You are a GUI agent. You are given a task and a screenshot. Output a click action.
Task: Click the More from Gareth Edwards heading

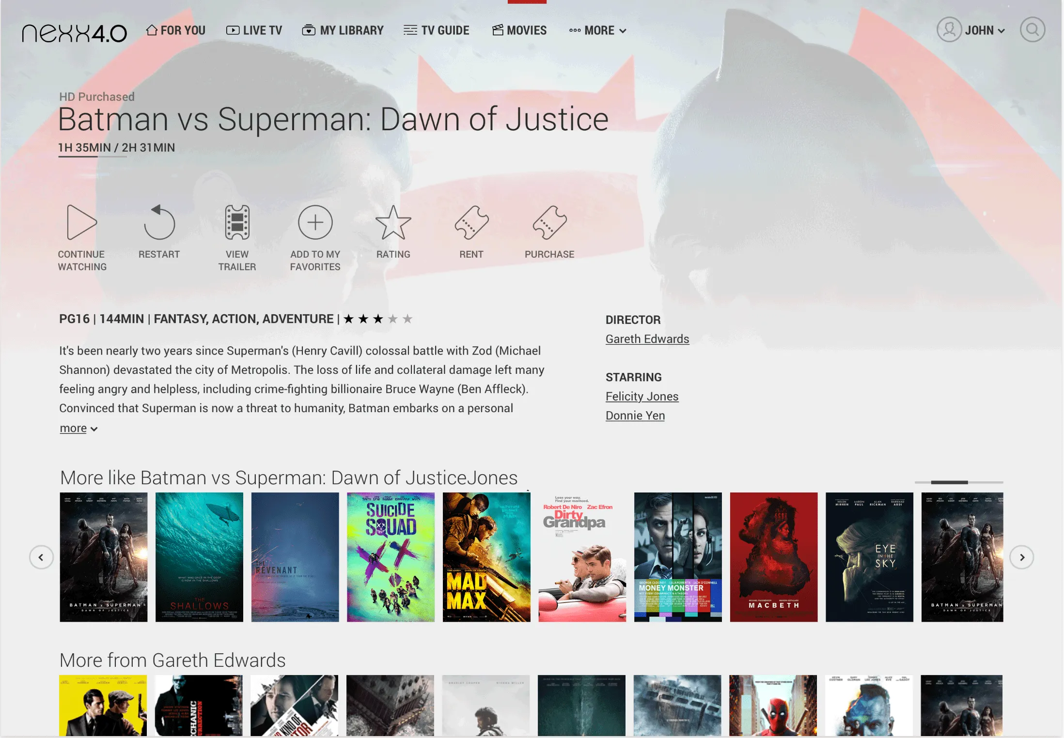point(172,660)
